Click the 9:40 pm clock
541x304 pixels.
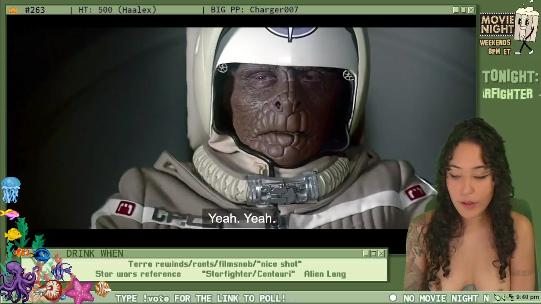coord(527,297)
